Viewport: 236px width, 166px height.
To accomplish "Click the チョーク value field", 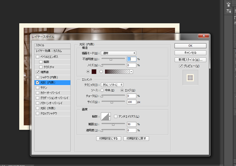I will tap(132, 96).
